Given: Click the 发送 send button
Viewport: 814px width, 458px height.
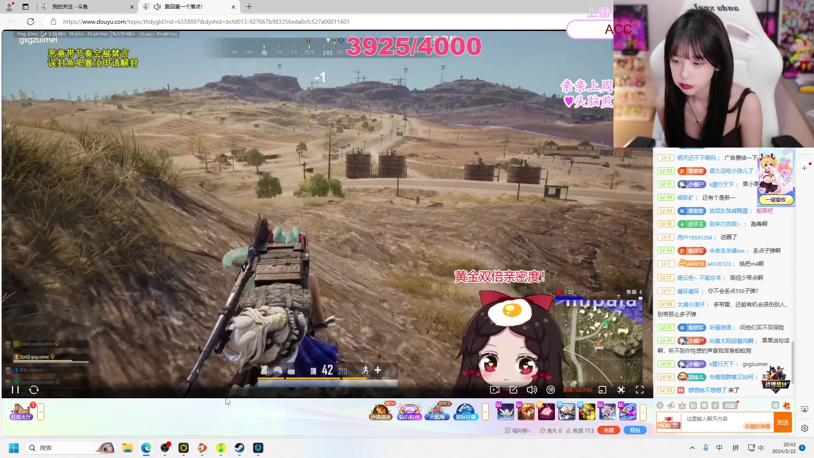Looking at the screenshot, I should pyautogui.click(x=783, y=422).
